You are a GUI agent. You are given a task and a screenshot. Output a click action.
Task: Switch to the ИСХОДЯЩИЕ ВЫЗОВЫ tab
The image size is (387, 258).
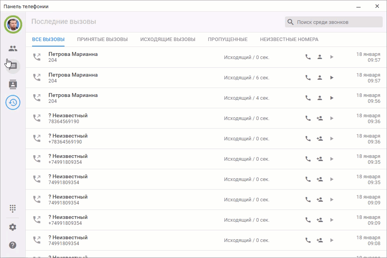tap(168, 39)
